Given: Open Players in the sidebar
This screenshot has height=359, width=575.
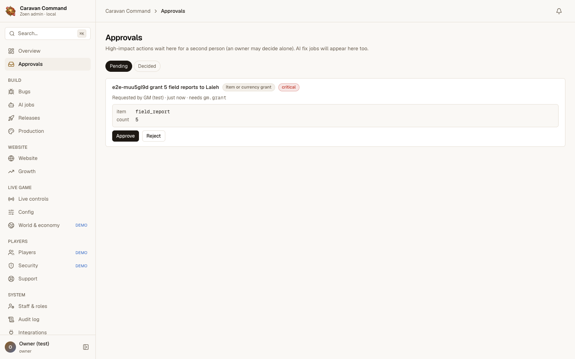Looking at the screenshot, I should point(48,252).
